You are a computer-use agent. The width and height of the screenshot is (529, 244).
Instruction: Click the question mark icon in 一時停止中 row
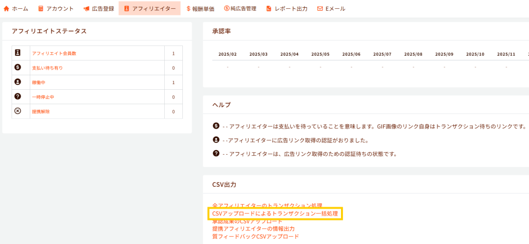pos(18,96)
